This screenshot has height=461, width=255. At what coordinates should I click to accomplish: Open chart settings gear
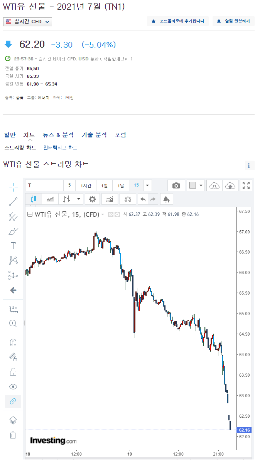[x=92, y=199]
